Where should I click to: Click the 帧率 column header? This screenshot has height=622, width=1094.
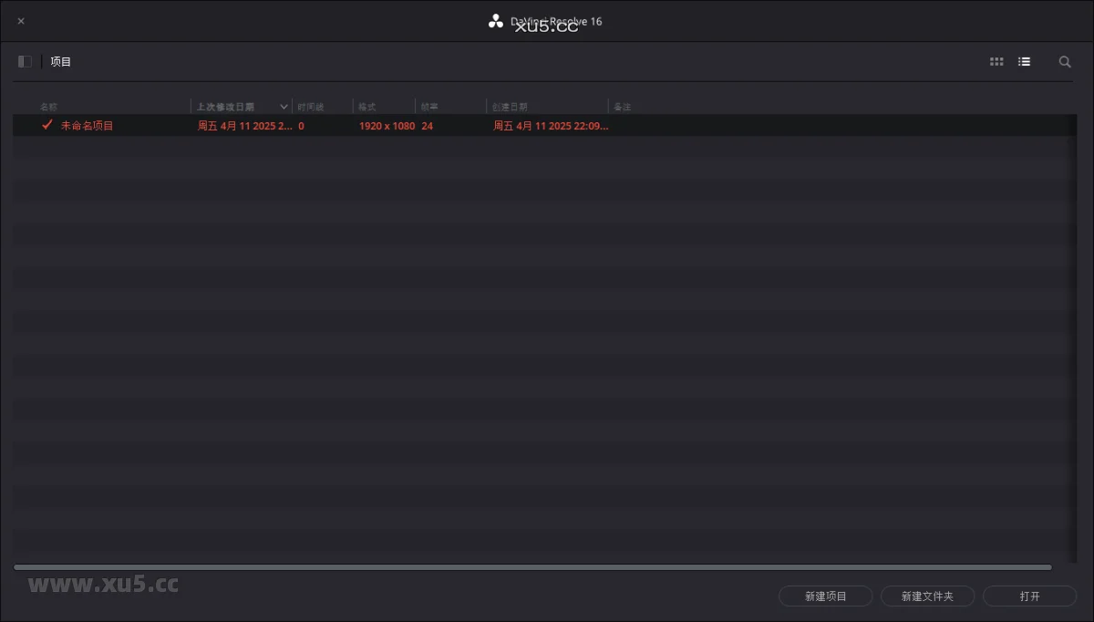[429, 107]
